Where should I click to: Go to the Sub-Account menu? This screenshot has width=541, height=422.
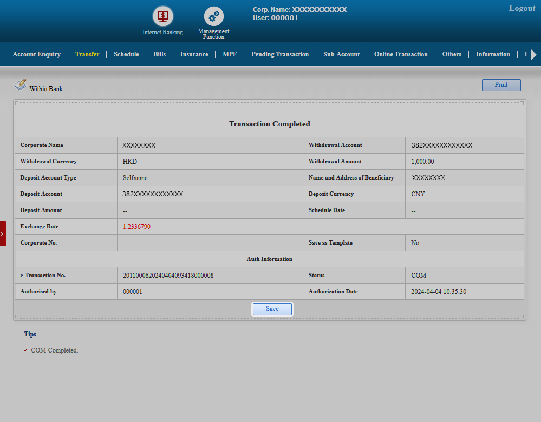coord(341,54)
